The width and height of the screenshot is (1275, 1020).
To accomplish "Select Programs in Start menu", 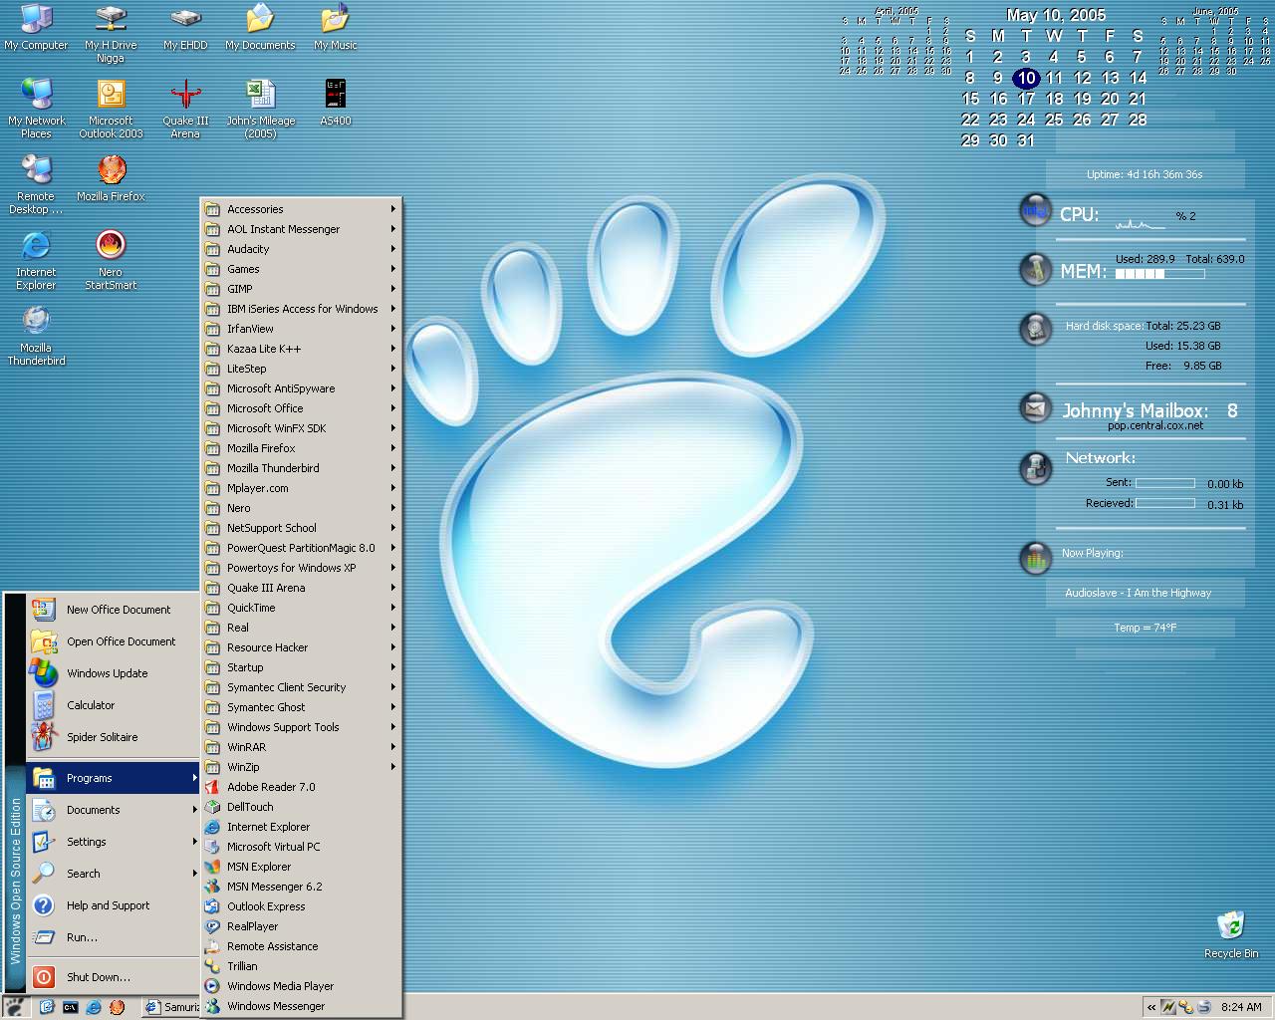I will click(x=114, y=778).
